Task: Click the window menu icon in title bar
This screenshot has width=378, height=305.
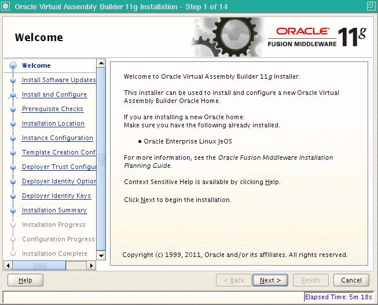Action: [6, 6]
